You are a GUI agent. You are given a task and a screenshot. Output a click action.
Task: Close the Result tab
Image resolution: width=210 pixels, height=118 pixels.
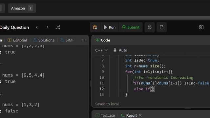click(x=140, y=115)
